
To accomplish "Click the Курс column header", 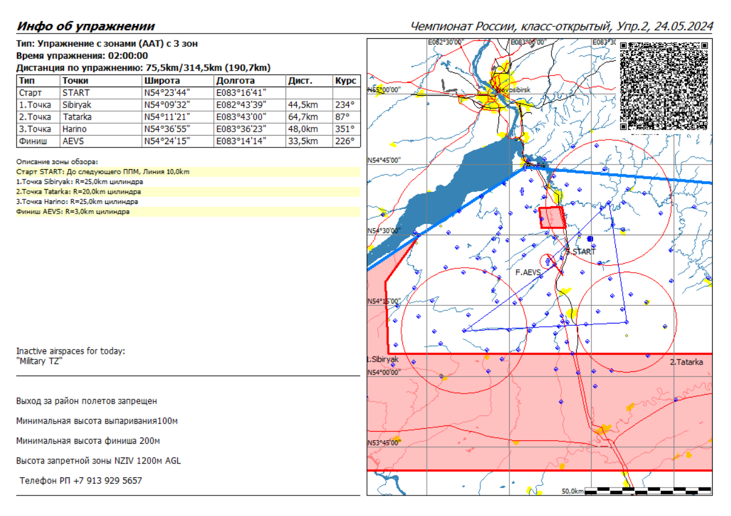I will coord(345,81).
